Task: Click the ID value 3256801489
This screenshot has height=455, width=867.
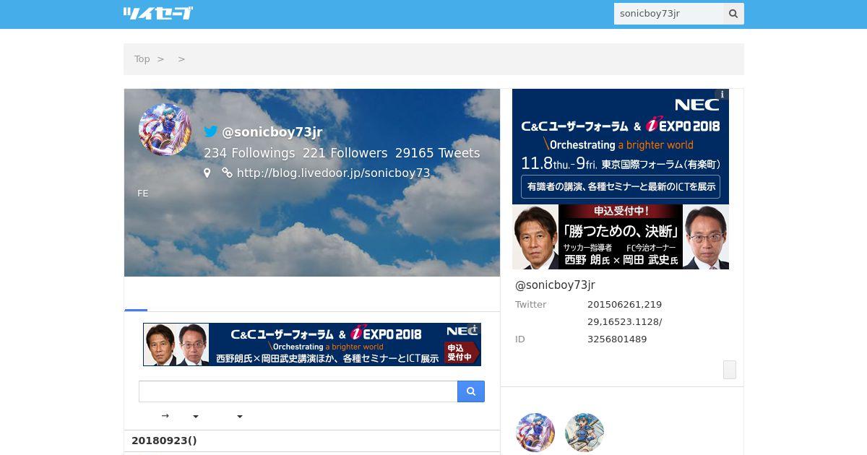Action: coord(617,339)
